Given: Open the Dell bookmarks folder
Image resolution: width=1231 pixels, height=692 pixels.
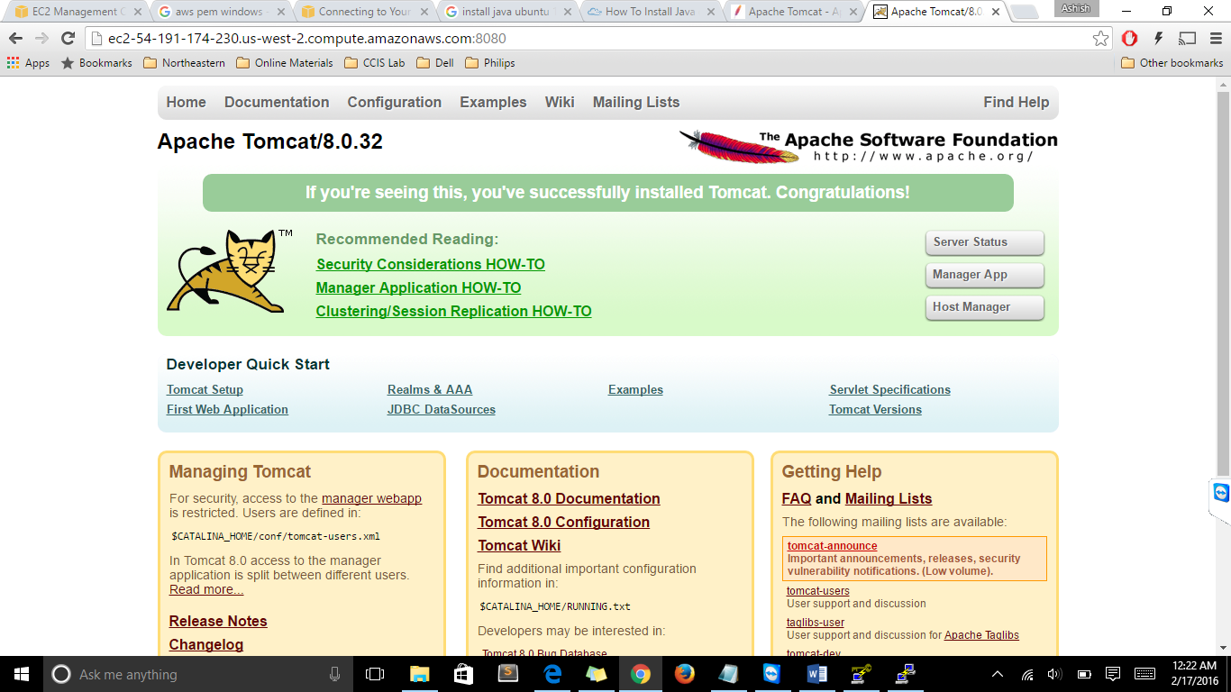Looking at the screenshot, I should pyautogui.click(x=435, y=63).
